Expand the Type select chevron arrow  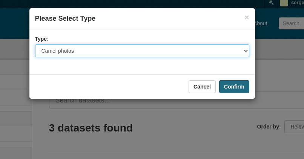[x=246, y=51]
